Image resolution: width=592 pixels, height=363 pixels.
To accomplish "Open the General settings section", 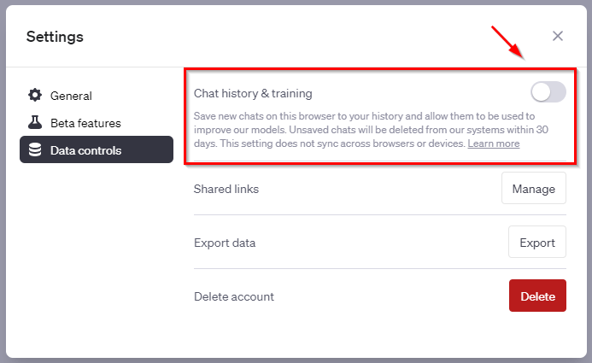I will pyautogui.click(x=97, y=96).
